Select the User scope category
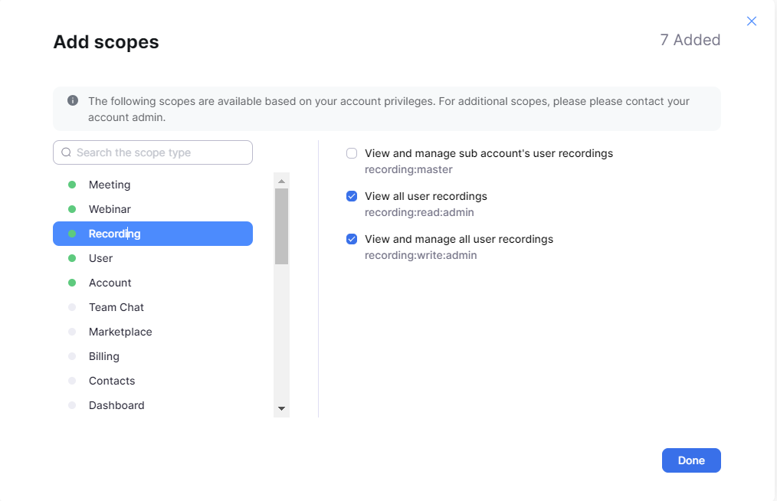 coord(100,258)
